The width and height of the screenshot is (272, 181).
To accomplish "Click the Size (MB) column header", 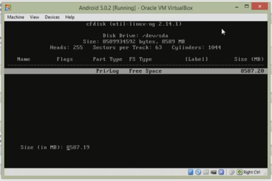I will [249, 59].
